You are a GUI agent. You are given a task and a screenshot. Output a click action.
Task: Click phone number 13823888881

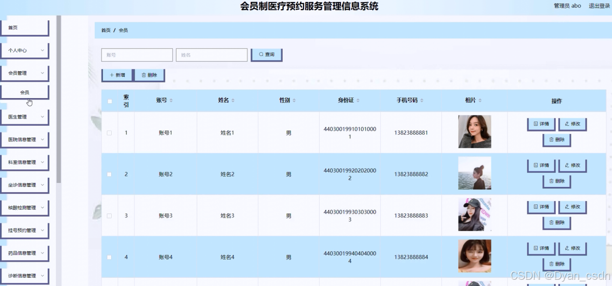point(411,133)
